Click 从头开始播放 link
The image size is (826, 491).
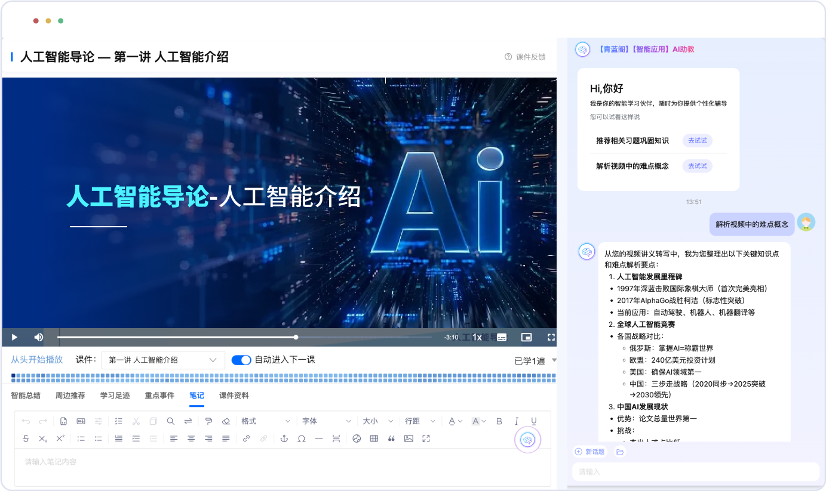36,360
